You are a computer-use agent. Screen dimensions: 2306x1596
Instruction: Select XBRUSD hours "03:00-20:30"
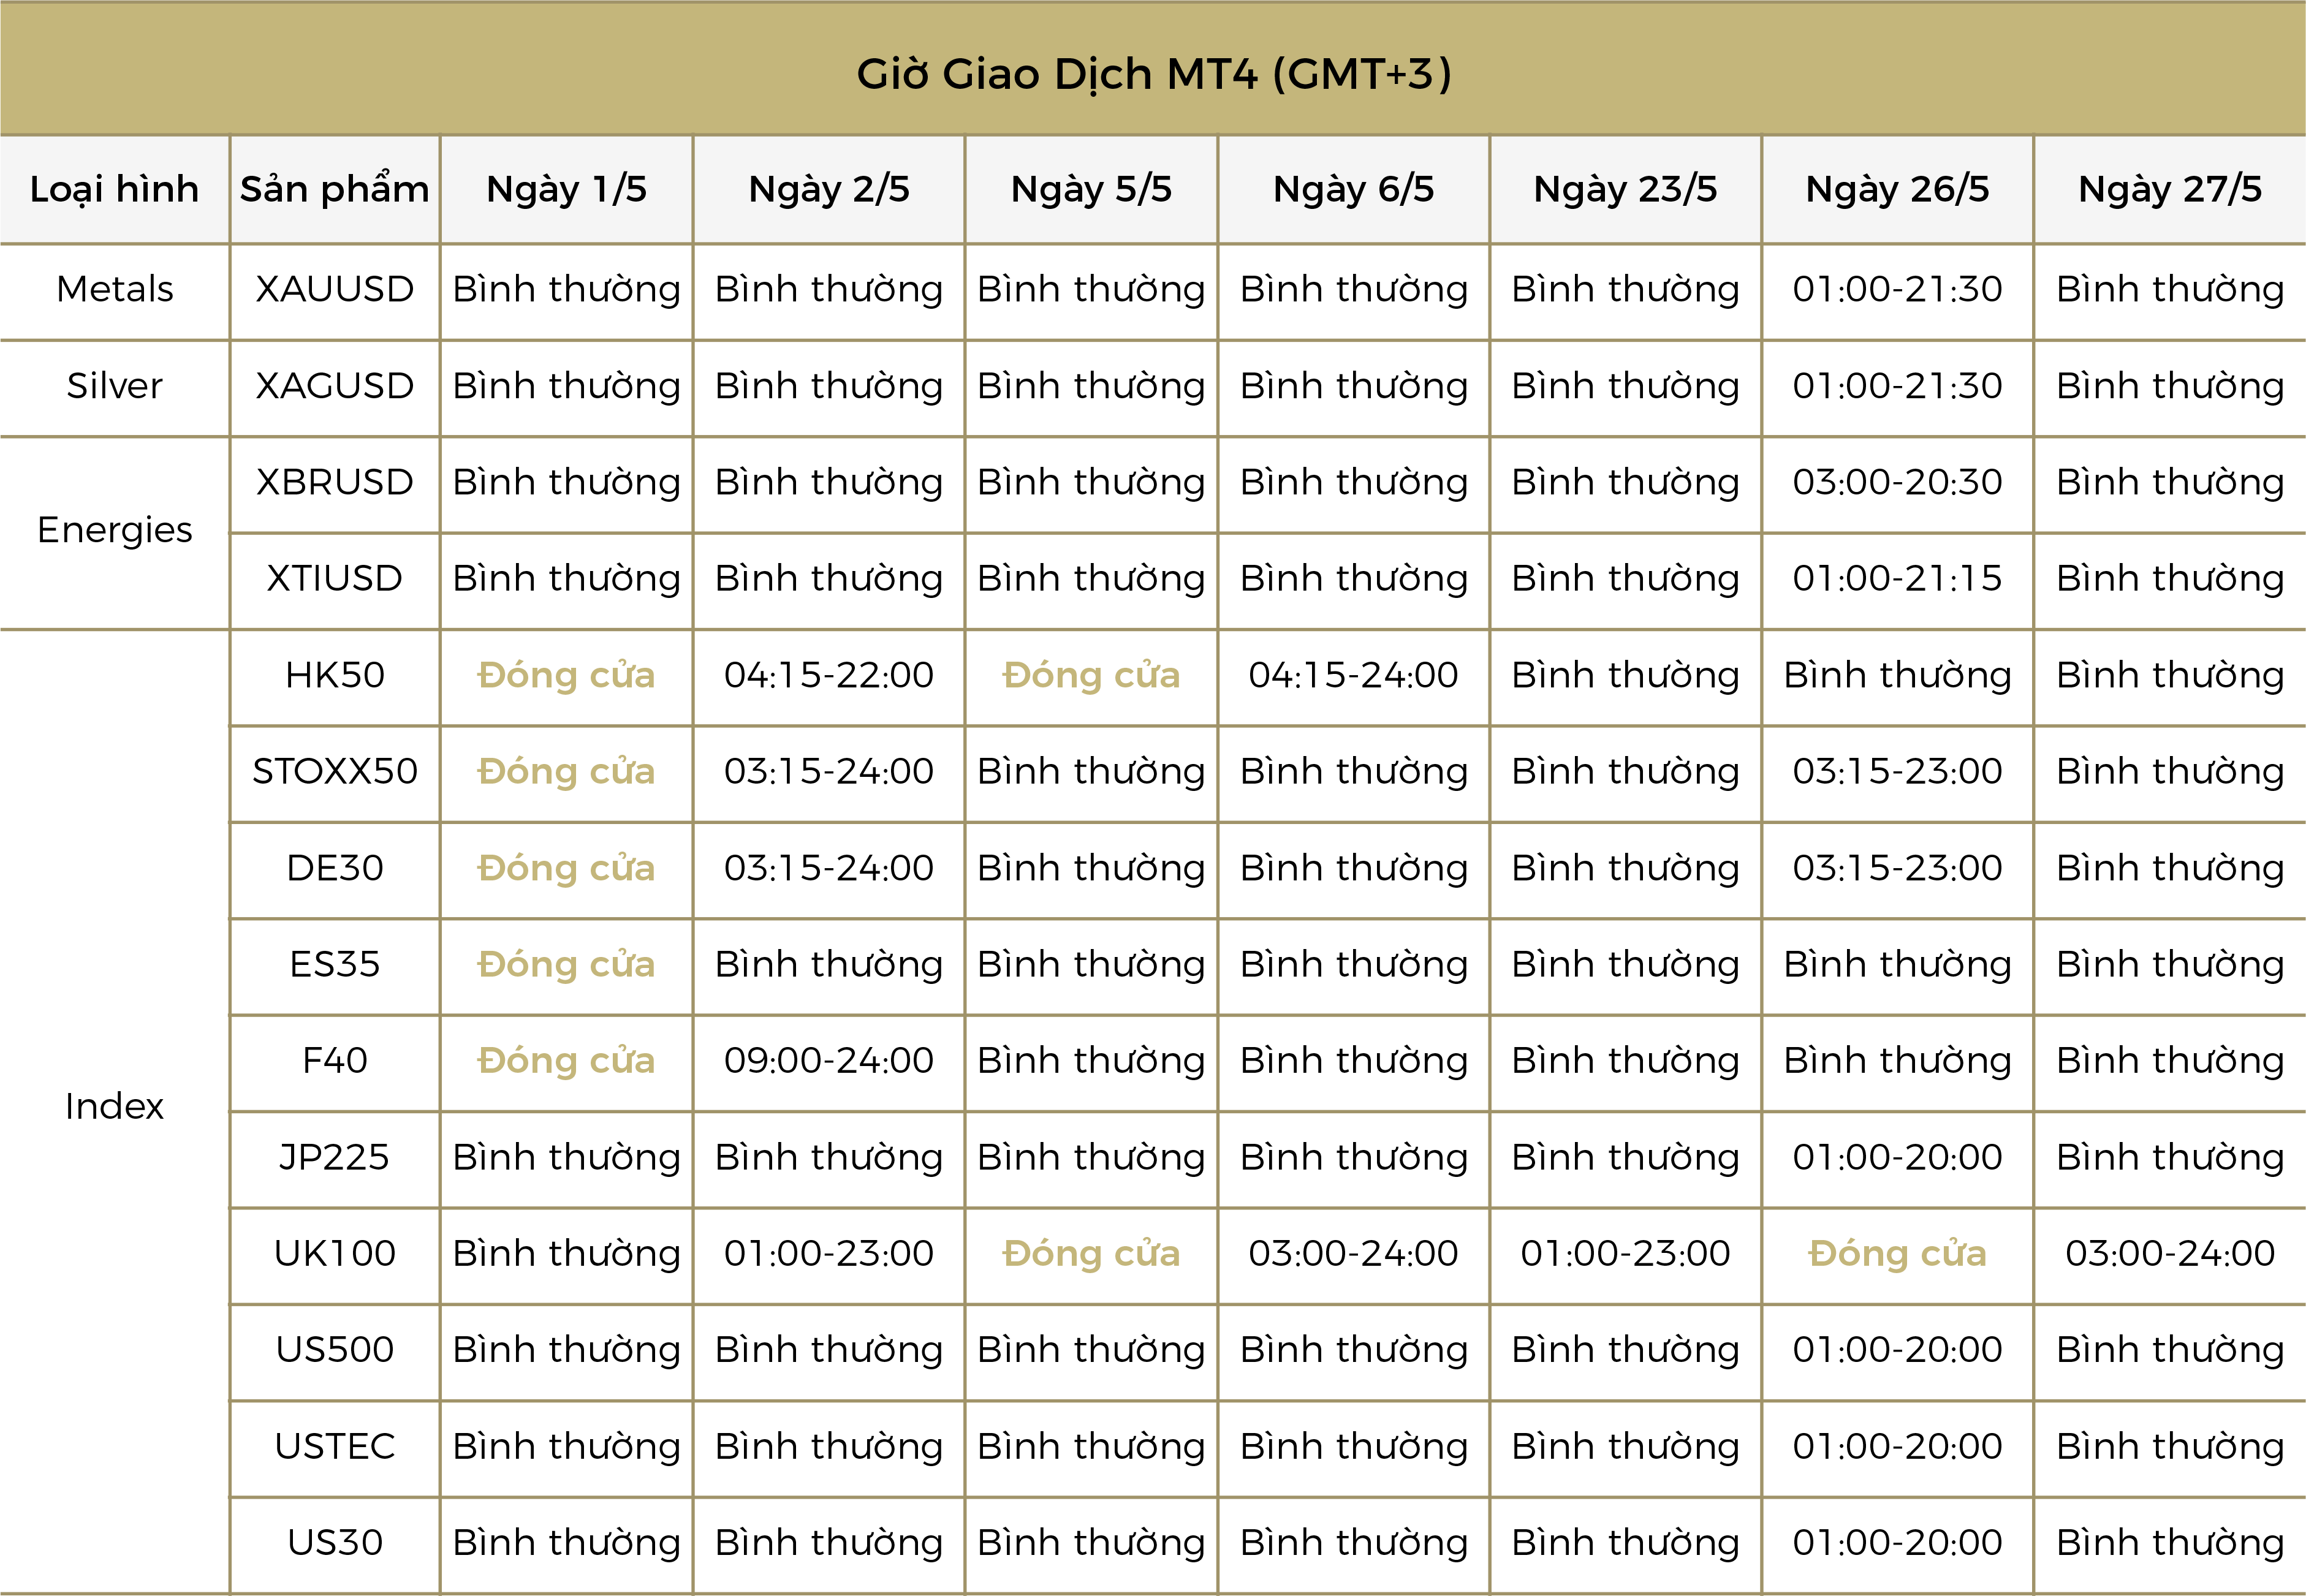(1898, 482)
